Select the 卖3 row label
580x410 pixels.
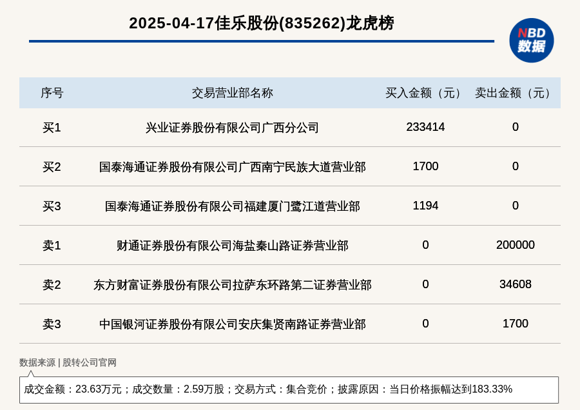pos(52,324)
